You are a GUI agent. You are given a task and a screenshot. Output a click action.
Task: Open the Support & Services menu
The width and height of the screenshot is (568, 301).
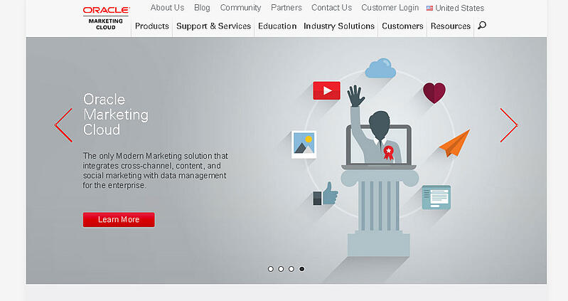tap(214, 26)
